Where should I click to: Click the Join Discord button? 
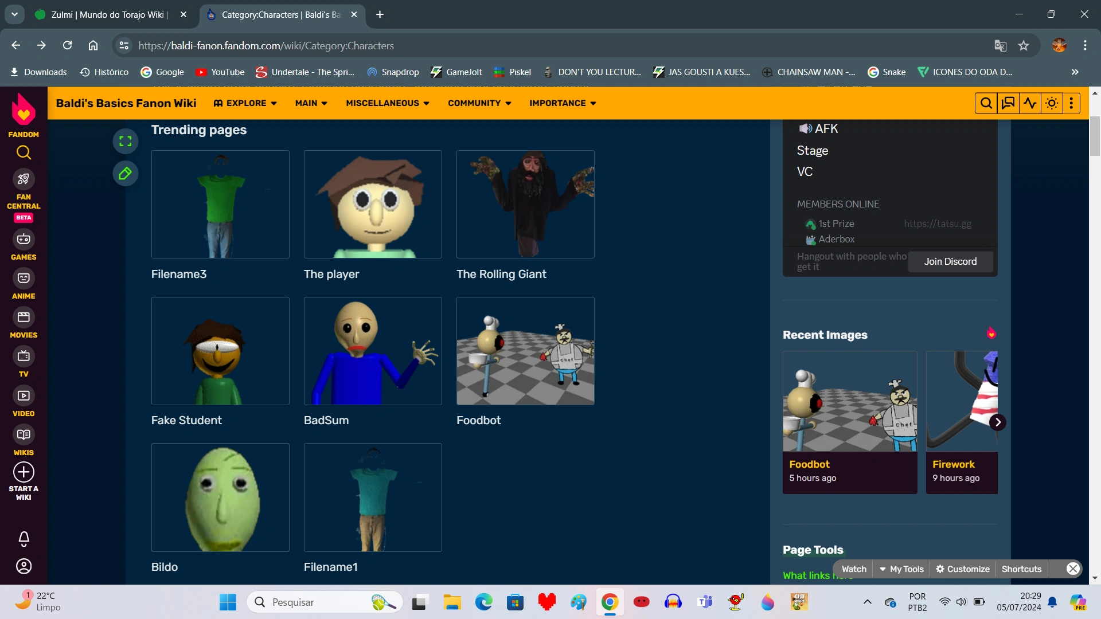click(950, 261)
